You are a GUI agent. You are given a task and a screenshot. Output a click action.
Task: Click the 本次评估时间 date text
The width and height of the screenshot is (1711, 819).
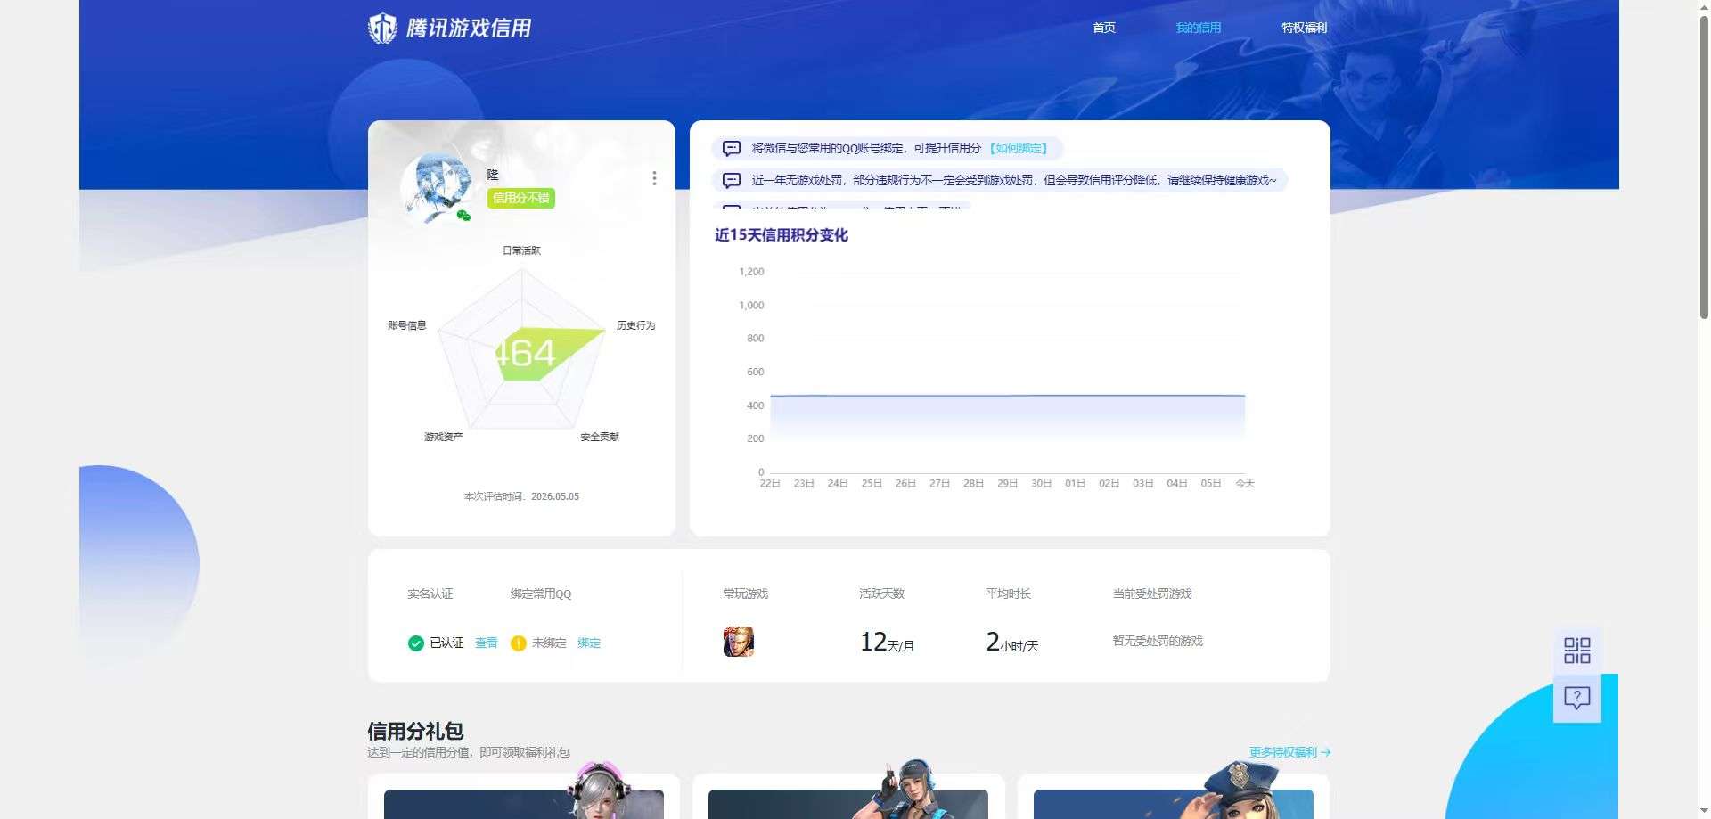[x=521, y=496]
